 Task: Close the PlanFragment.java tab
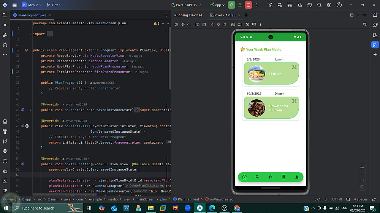pyautogui.click(x=50, y=15)
